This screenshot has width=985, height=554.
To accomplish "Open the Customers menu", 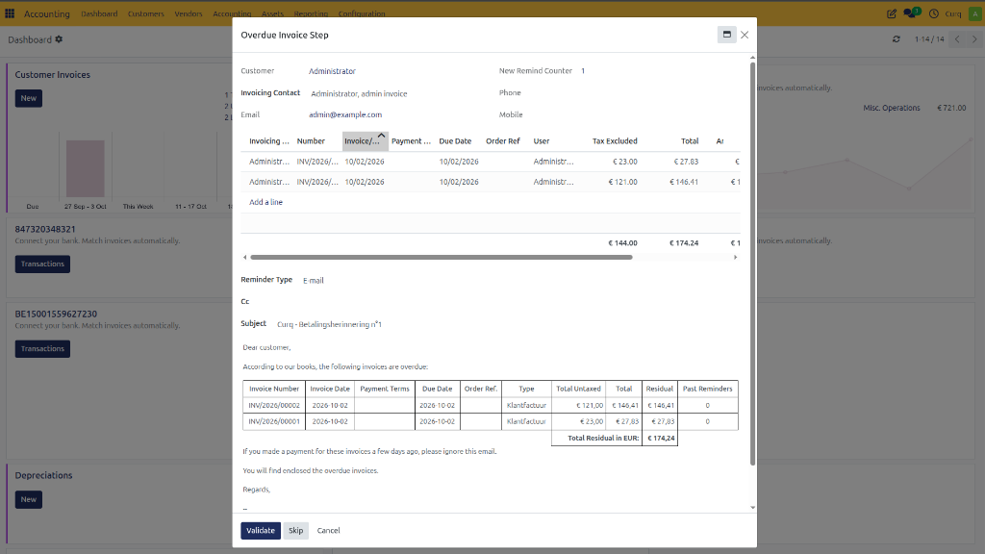I will 146,13.
